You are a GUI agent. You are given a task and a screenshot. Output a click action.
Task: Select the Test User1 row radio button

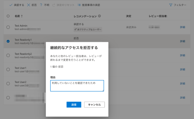pyautogui.click(x=8, y=70)
